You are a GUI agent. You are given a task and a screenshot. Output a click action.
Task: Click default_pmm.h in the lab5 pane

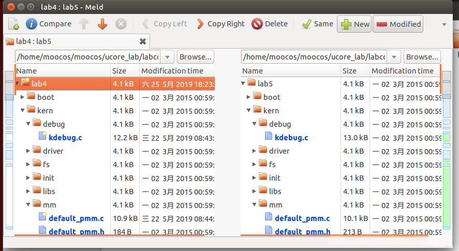point(302,231)
